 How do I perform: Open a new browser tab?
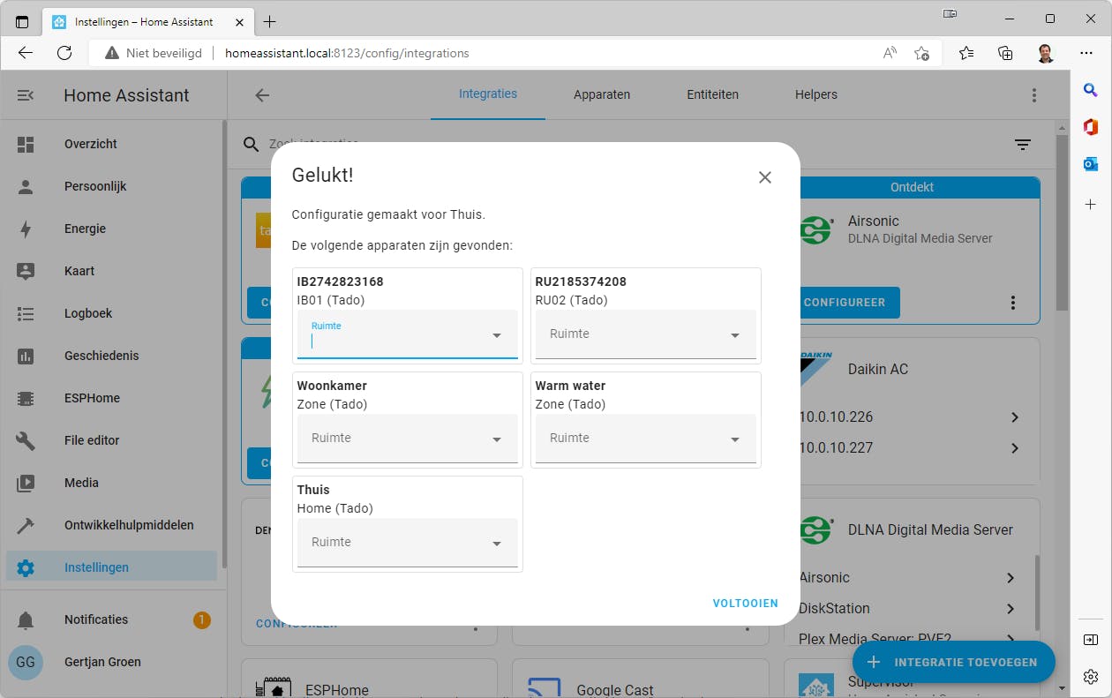270,21
